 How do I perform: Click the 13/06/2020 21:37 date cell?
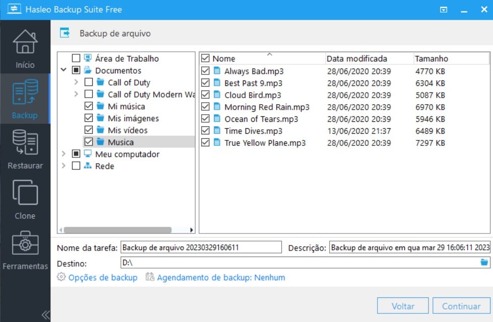[x=359, y=131]
